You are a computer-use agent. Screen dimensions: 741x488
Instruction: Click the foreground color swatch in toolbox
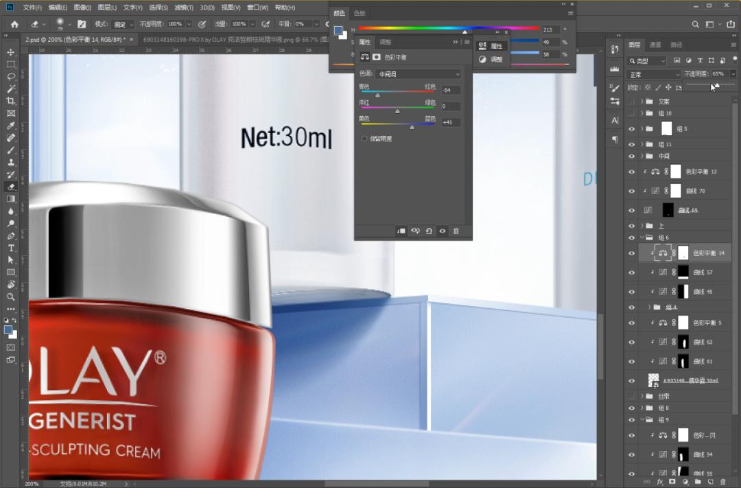click(8, 330)
